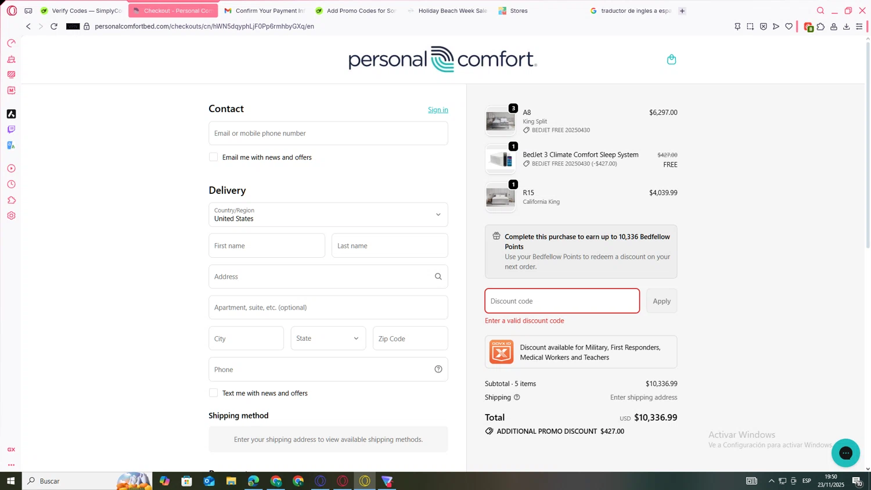Open the GX corner sidebar icon
The image size is (871, 490).
pos(11,449)
